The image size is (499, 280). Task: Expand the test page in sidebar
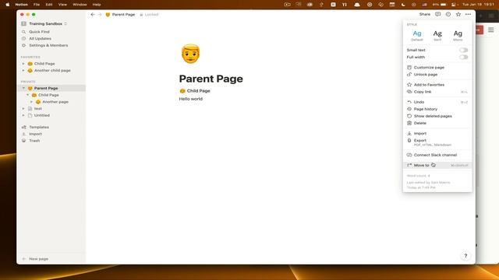tap(23, 109)
